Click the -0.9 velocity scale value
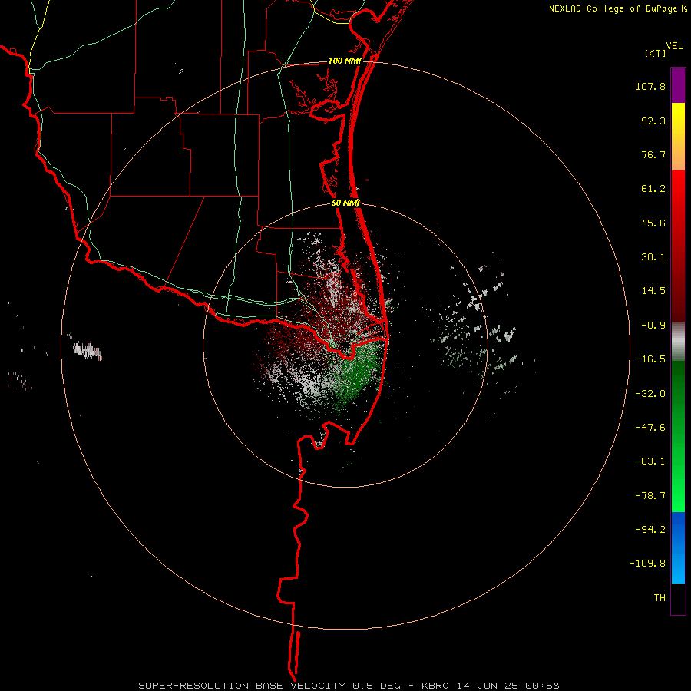 pos(653,326)
